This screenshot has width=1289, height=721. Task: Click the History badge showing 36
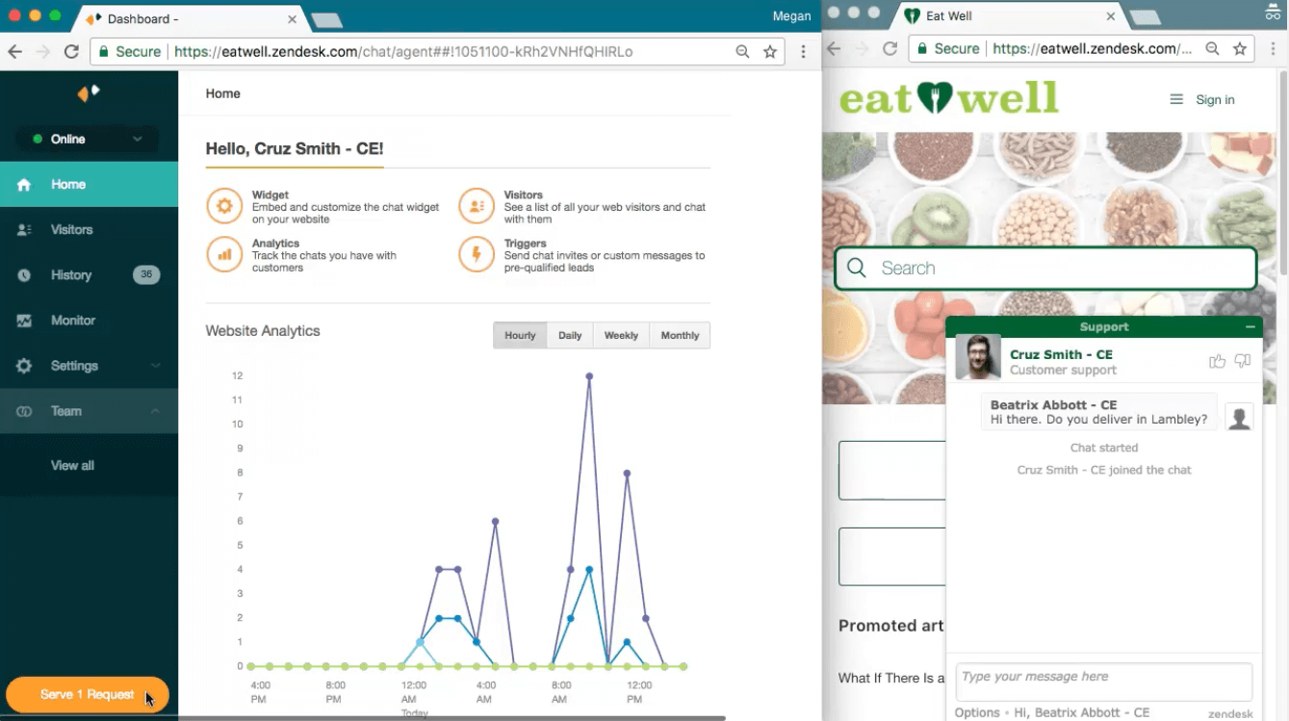click(x=146, y=275)
